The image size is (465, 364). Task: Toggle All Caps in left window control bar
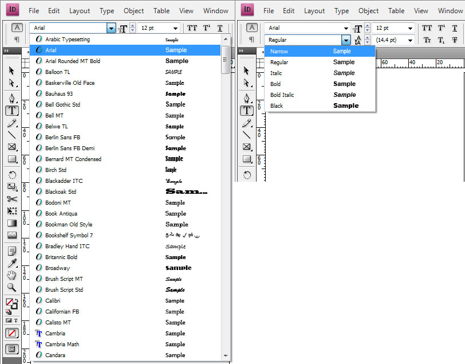pyautogui.click(x=192, y=28)
